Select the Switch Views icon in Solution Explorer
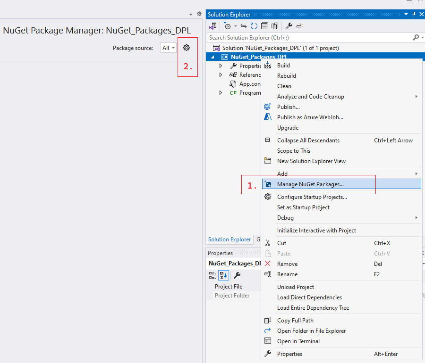Viewport: 425px width, 363px height. pyautogui.click(x=213, y=26)
